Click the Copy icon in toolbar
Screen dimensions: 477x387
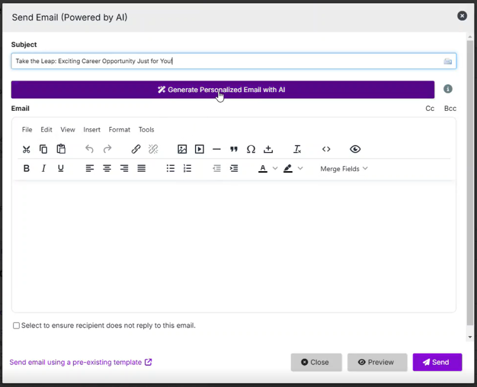point(44,149)
